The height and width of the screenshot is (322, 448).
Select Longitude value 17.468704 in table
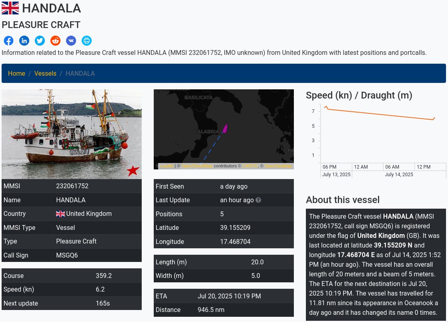[x=235, y=242]
